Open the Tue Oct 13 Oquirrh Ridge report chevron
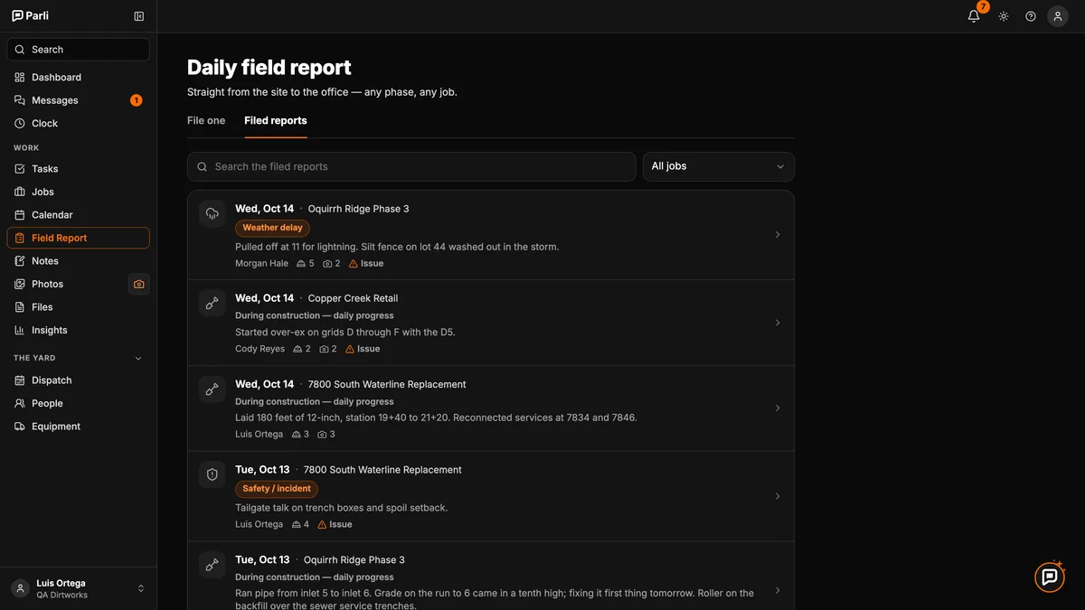The height and width of the screenshot is (610, 1085). [778, 591]
